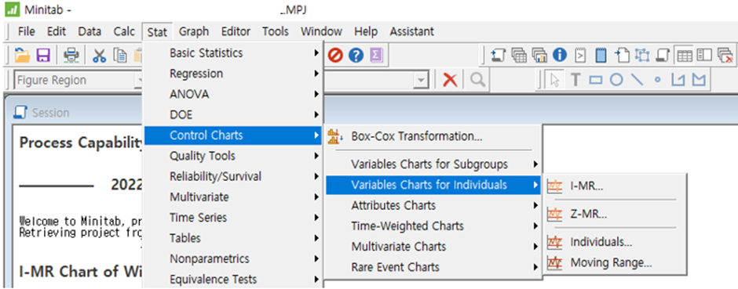Select the Rectangle drawing tool
The height and width of the screenshot is (289, 738).
pyautogui.click(x=596, y=80)
